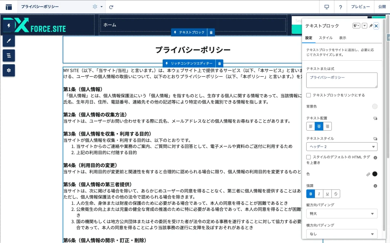Image resolution: width=390 pixels, height=243 pixels.
Task: Expand the テキストスタイル dropdown showing ヘッダー 2
Action: click(342, 147)
